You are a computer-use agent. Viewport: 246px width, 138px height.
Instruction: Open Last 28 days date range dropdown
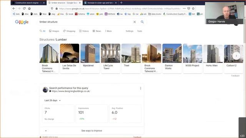pyautogui.click(x=52, y=100)
